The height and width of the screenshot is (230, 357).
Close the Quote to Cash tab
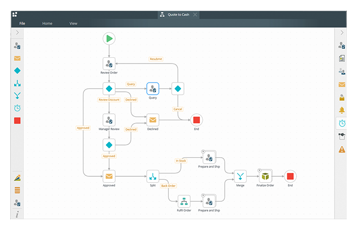point(195,15)
